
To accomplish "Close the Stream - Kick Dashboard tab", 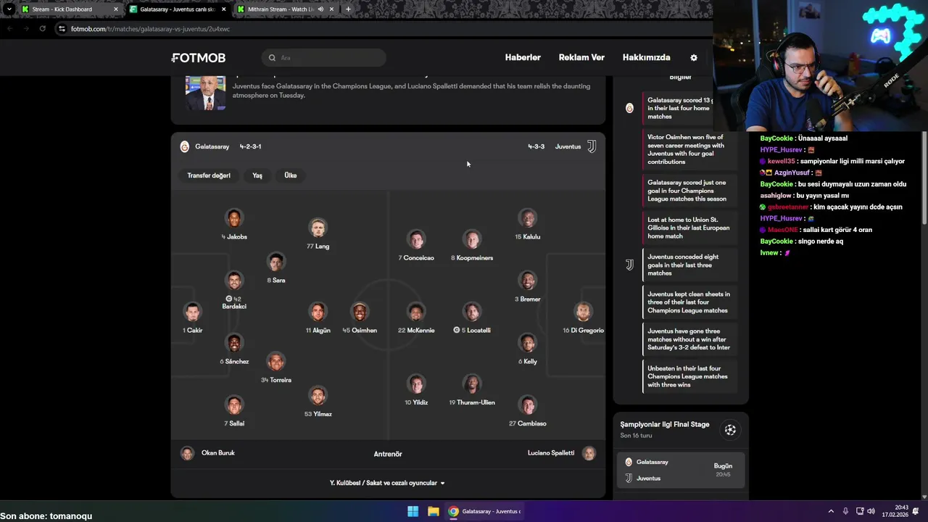I will tap(115, 9).
